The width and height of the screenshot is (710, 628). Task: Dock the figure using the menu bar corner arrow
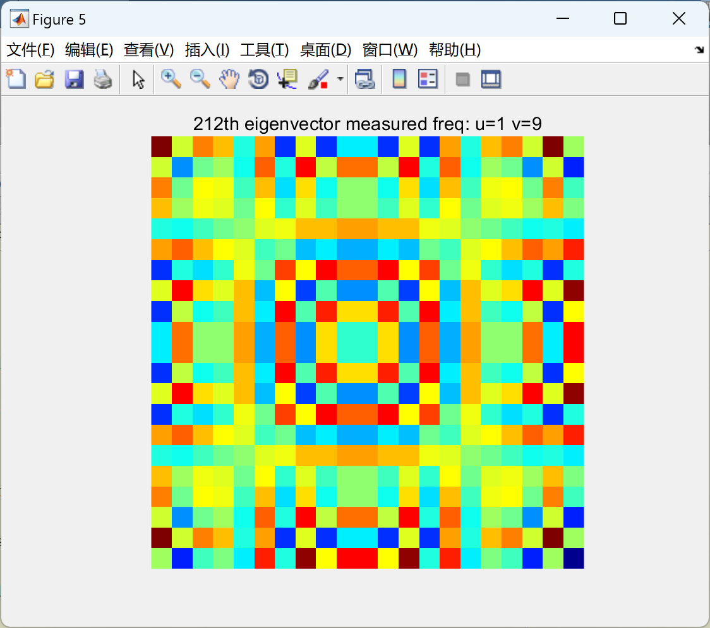700,50
